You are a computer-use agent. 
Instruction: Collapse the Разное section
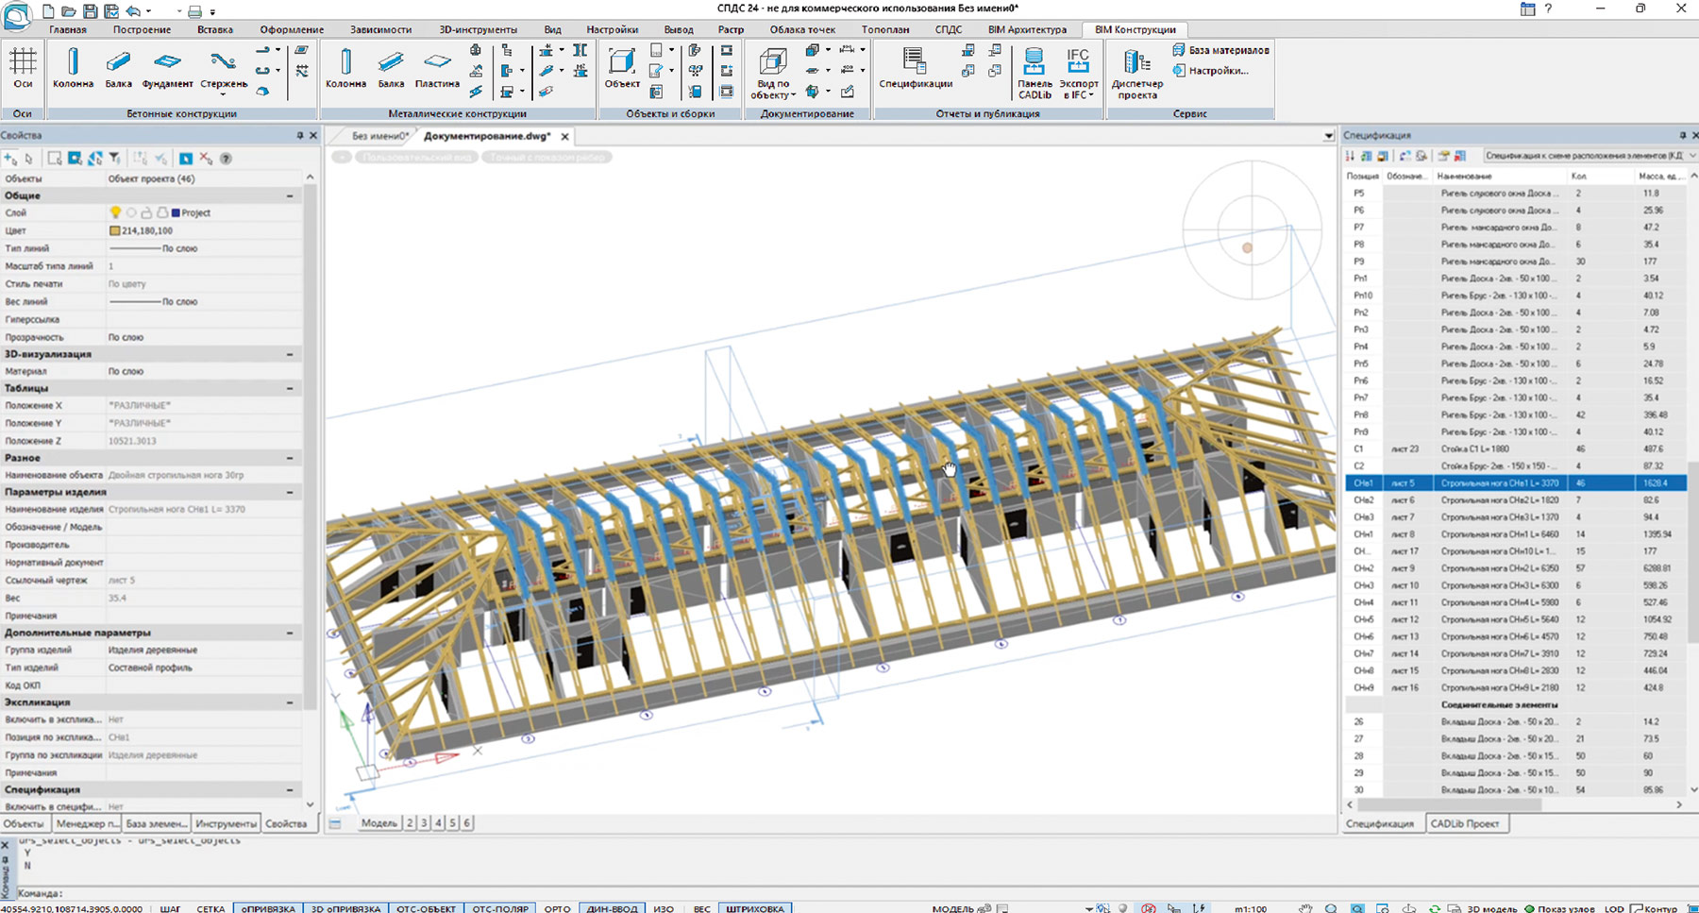[x=290, y=458]
